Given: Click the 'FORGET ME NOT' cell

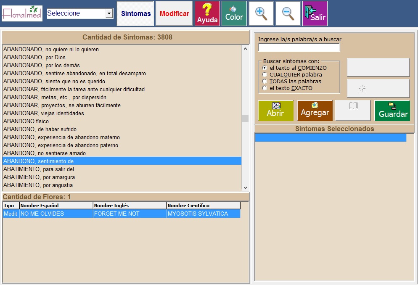Looking at the screenshot, I should point(130,214).
